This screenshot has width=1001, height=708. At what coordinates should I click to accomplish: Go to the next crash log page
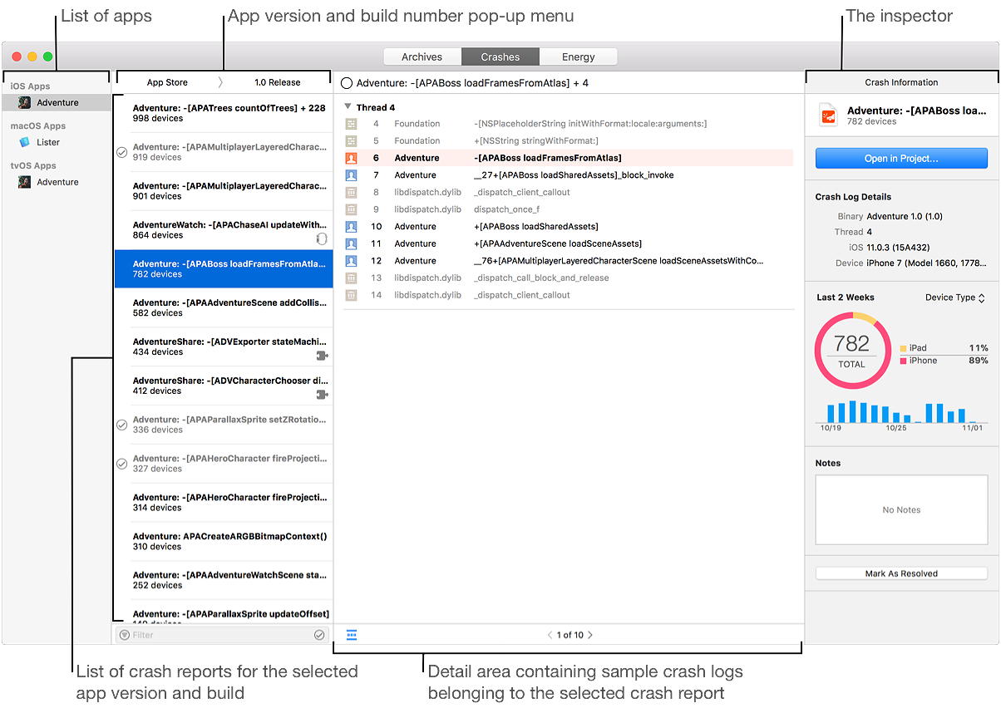(x=590, y=635)
